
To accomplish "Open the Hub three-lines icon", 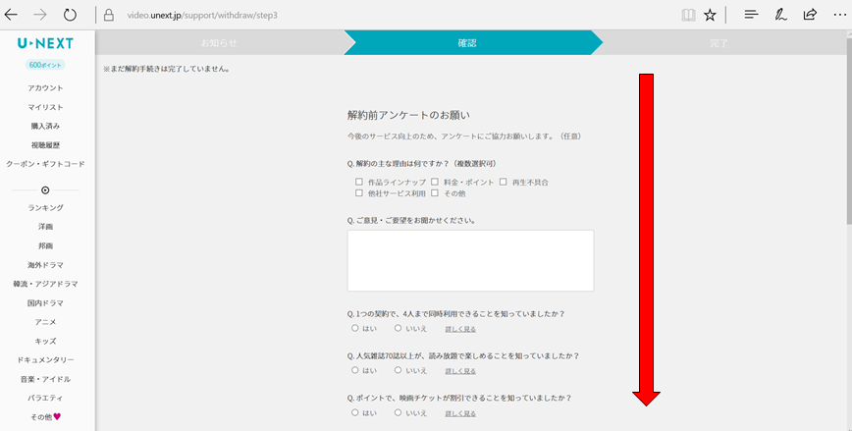I will pyautogui.click(x=752, y=15).
